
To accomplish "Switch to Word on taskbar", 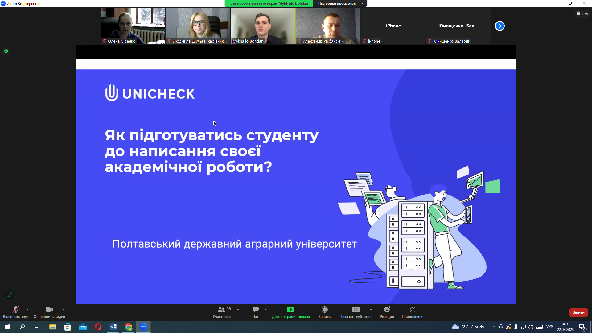I will [113, 327].
